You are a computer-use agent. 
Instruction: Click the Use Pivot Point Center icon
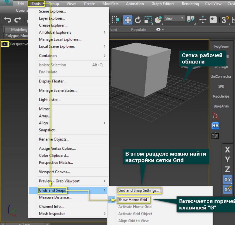[191, 20]
